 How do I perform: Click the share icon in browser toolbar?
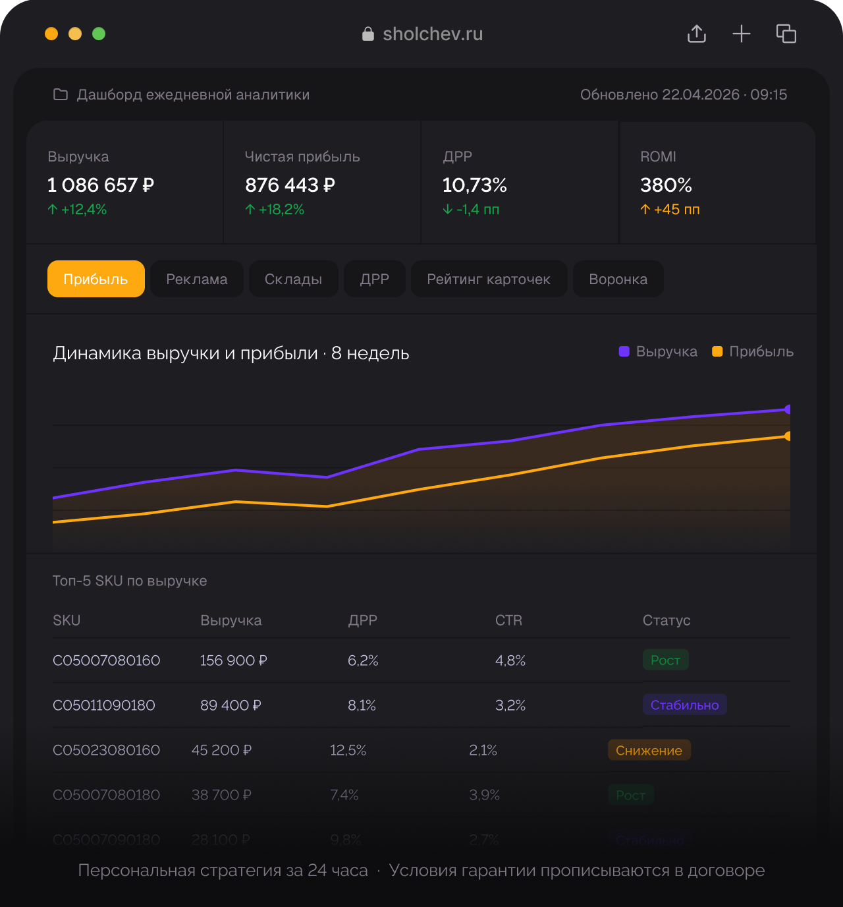(697, 34)
